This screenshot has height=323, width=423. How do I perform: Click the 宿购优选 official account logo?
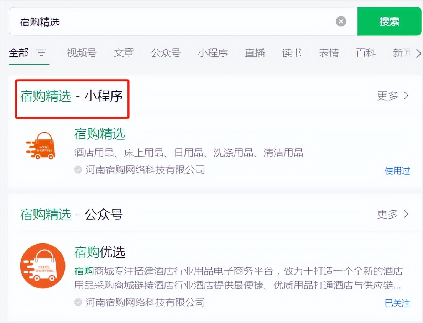[x=43, y=266]
